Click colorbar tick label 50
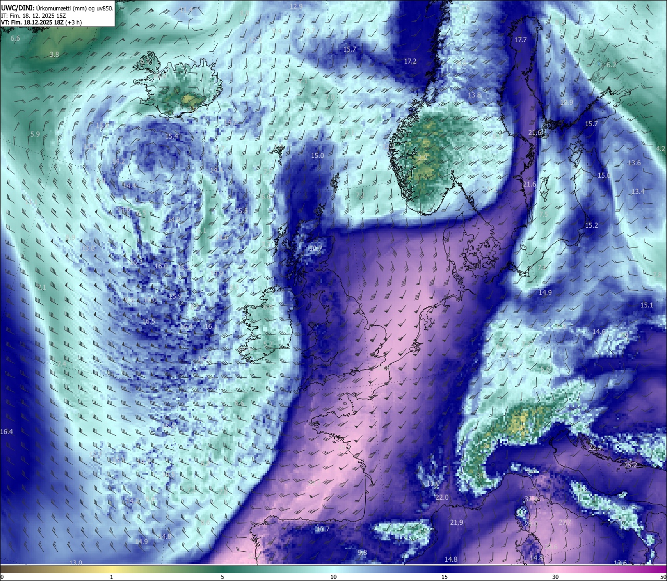 pyautogui.click(x=663, y=577)
